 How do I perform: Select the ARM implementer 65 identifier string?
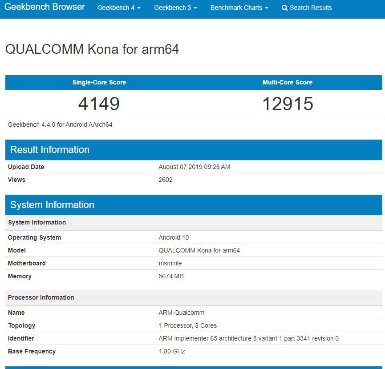[x=248, y=339]
